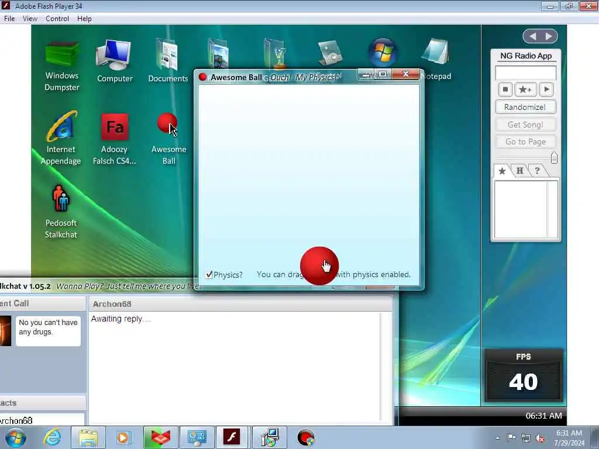
Task: Open Pedosoft Stalkchat desktop icon
Action: click(61, 212)
